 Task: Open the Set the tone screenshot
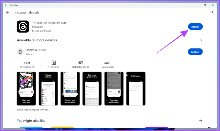136,89
